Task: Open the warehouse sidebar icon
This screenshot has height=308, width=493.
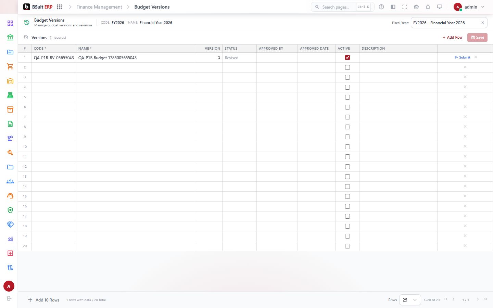Action: 10,81
